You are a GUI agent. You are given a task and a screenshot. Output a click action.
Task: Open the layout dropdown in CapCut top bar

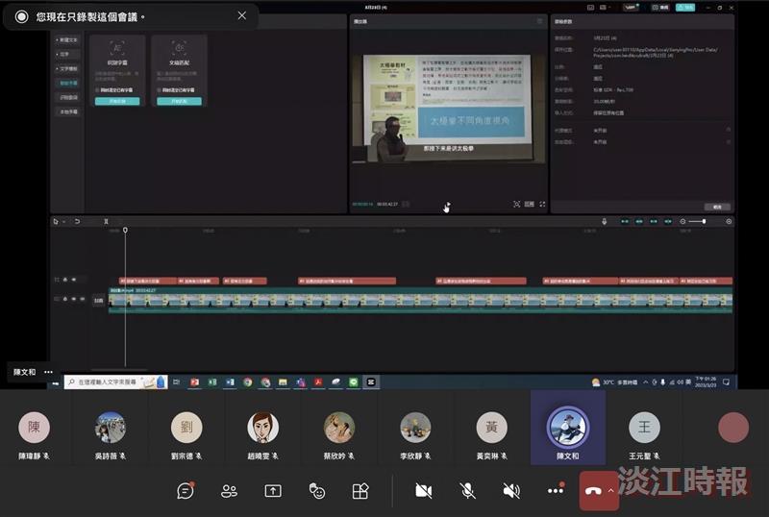[605, 8]
